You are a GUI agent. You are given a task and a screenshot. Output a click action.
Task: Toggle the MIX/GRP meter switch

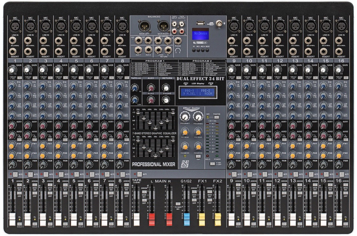212,164
